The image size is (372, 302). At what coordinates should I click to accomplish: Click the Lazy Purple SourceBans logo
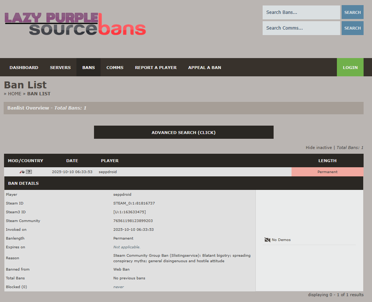click(x=75, y=24)
